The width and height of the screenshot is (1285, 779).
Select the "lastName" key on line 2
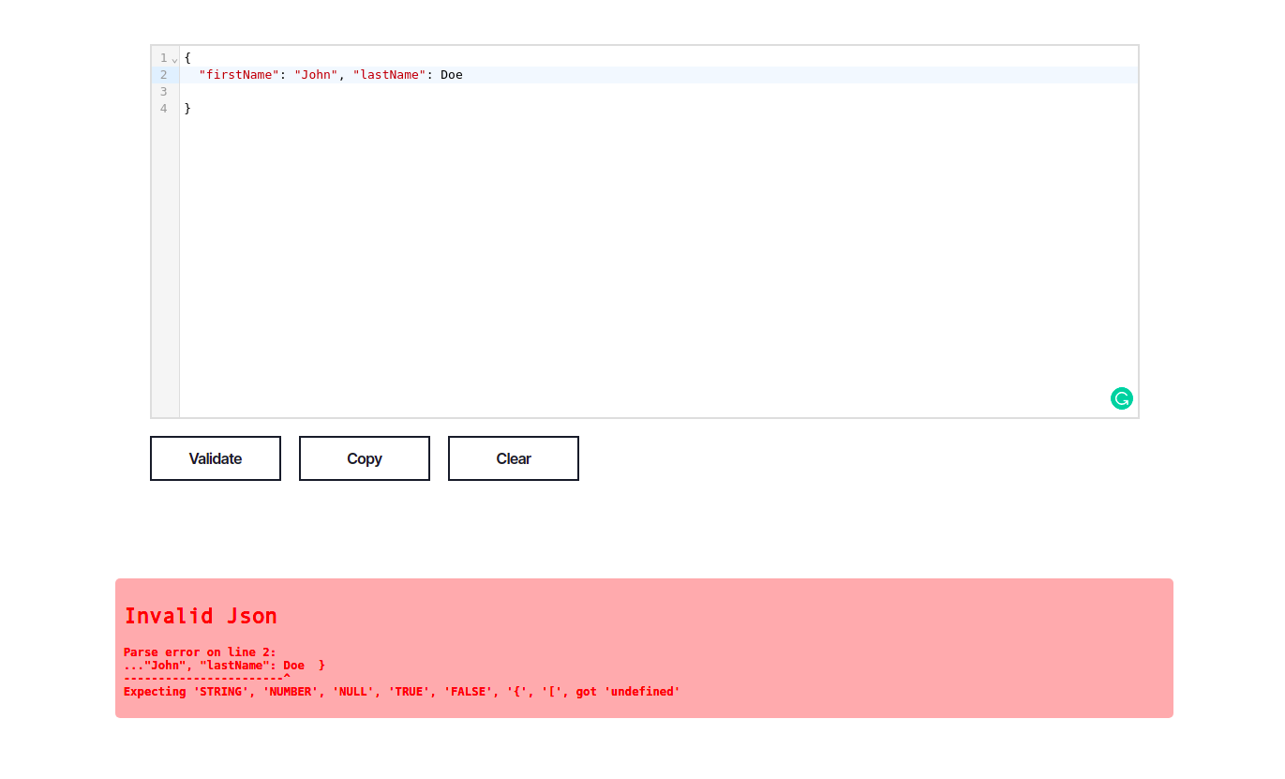pos(388,74)
